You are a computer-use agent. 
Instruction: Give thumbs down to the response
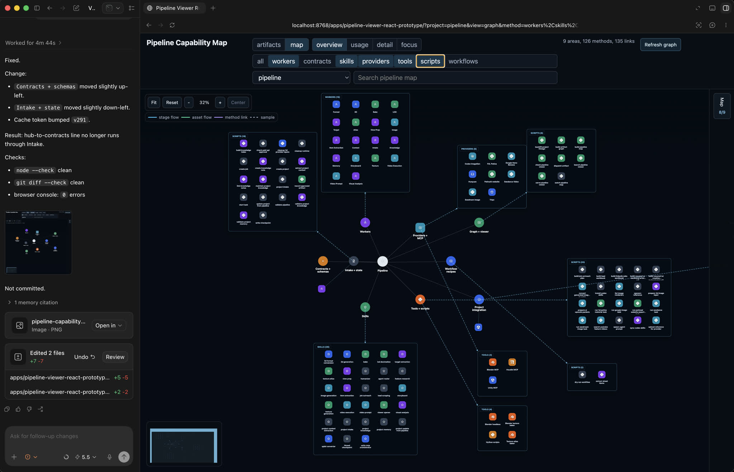(x=29, y=409)
